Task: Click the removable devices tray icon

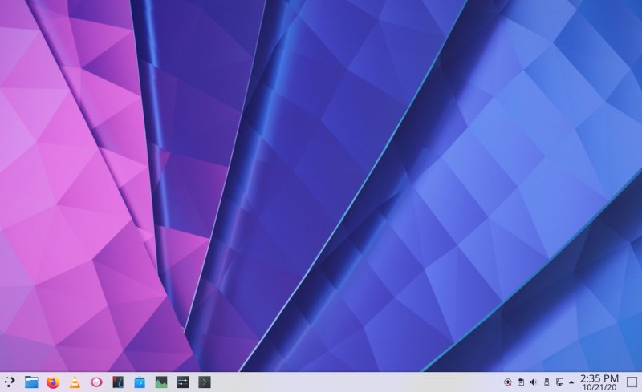Action: click(x=546, y=382)
